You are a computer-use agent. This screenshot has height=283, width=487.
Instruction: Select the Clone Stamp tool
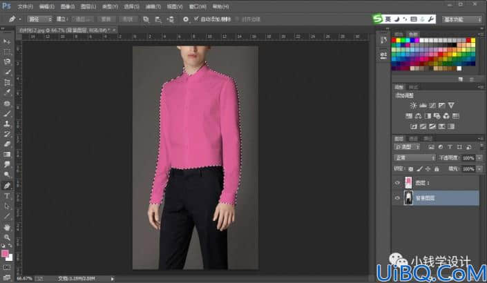click(7, 124)
